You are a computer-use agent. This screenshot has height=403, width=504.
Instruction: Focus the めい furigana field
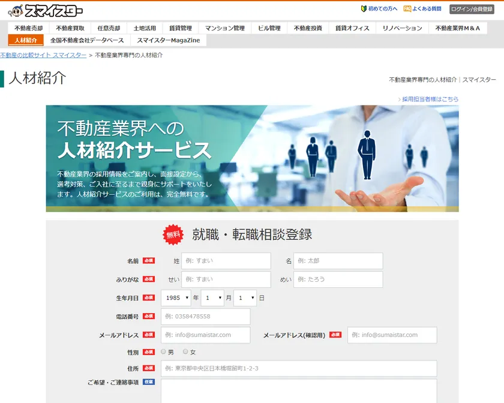tap(338, 279)
